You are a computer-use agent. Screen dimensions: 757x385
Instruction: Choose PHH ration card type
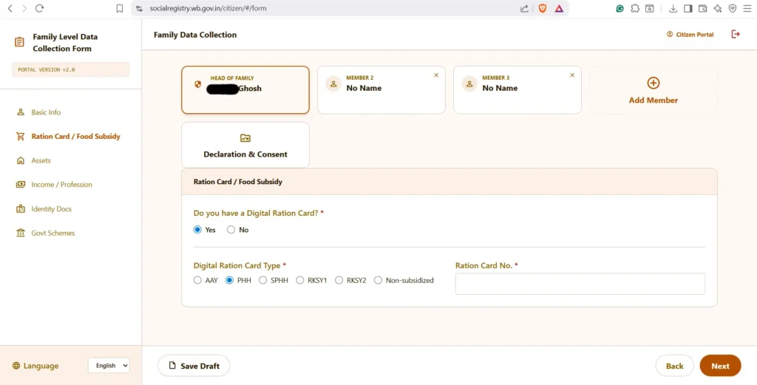click(230, 280)
